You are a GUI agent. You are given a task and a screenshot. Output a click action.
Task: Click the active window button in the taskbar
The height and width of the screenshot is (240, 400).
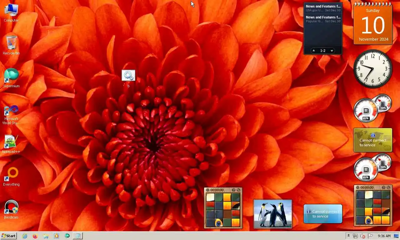[78, 236]
